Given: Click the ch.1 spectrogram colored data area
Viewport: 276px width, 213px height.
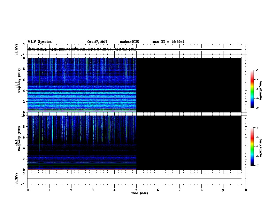Looking at the screenshot, I should (82, 85).
